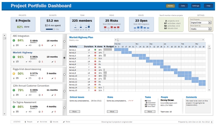Switch to the Data tab
Viewport: 221px width, 126px height.
tap(183, 6)
